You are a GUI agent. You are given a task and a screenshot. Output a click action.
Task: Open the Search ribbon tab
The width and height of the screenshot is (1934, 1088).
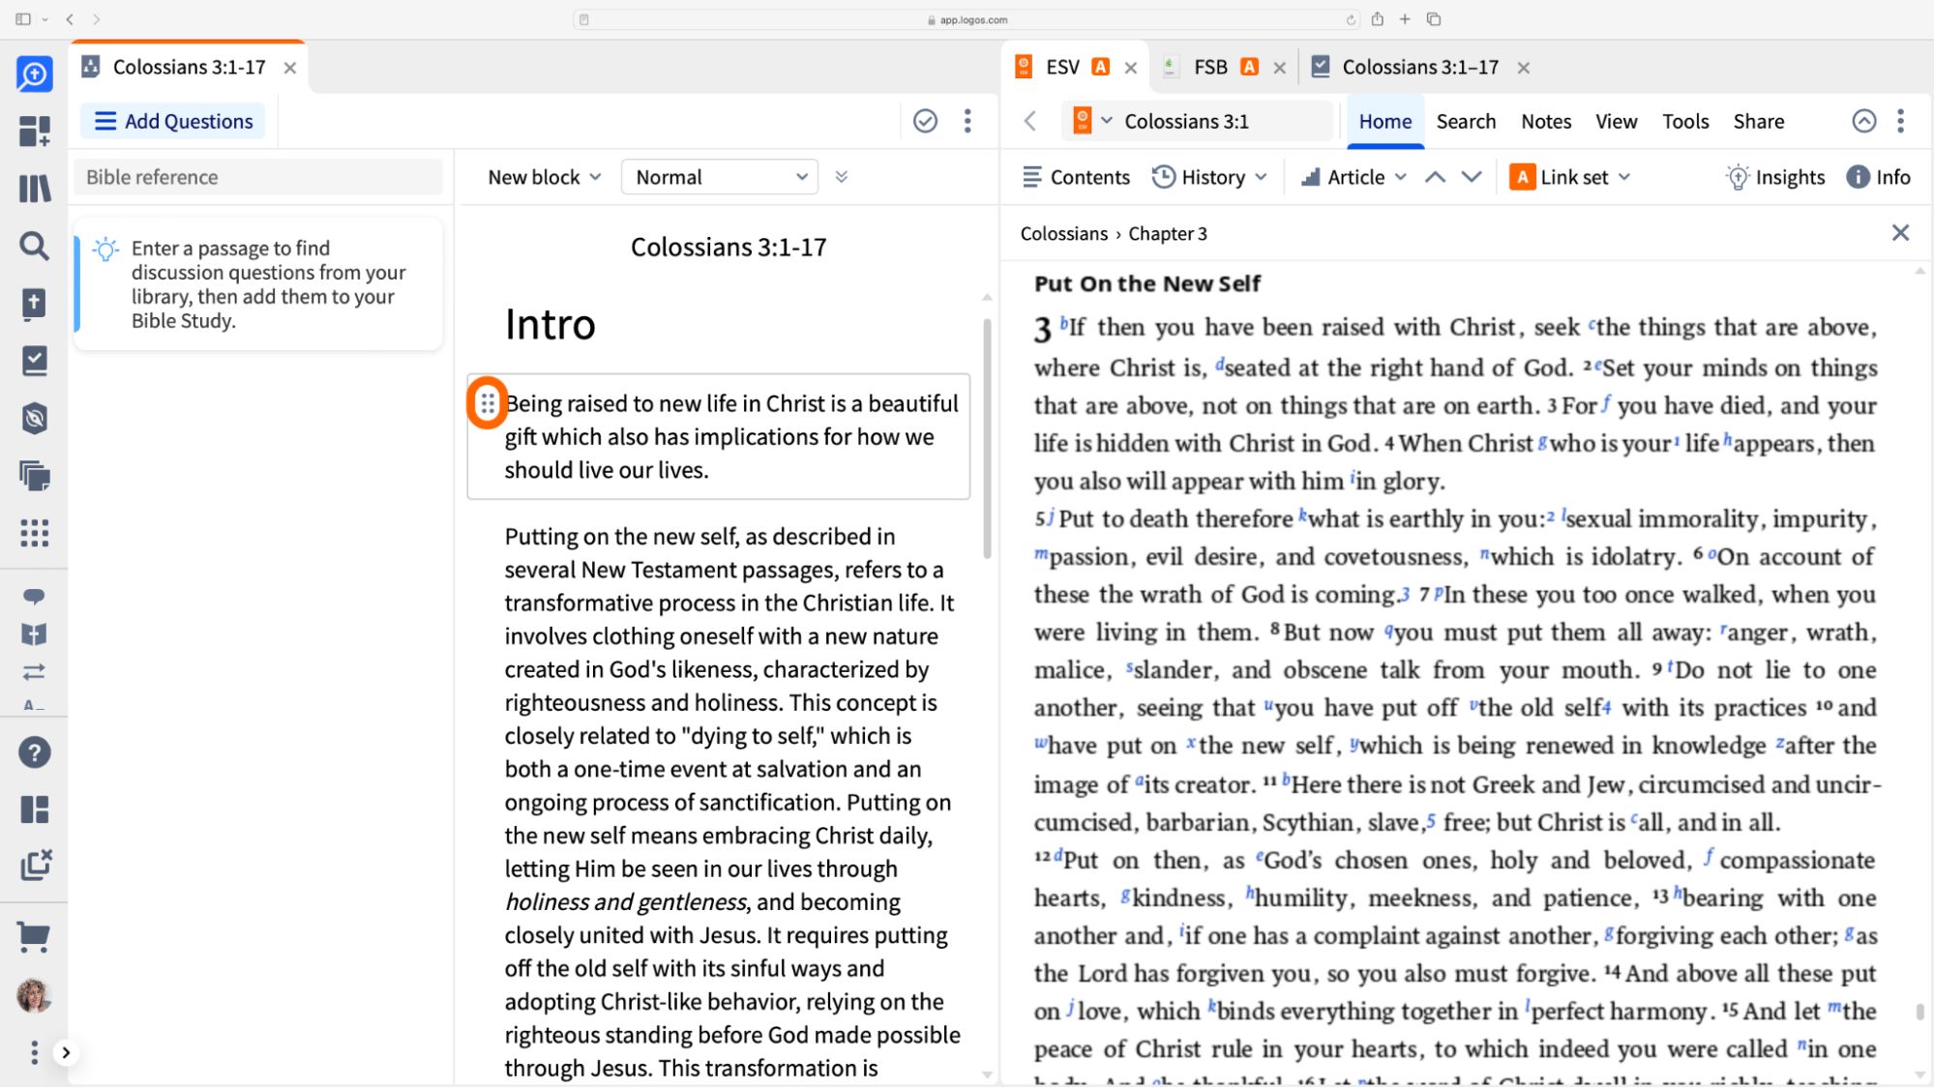pyautogui.click(x=1466, y=121)
